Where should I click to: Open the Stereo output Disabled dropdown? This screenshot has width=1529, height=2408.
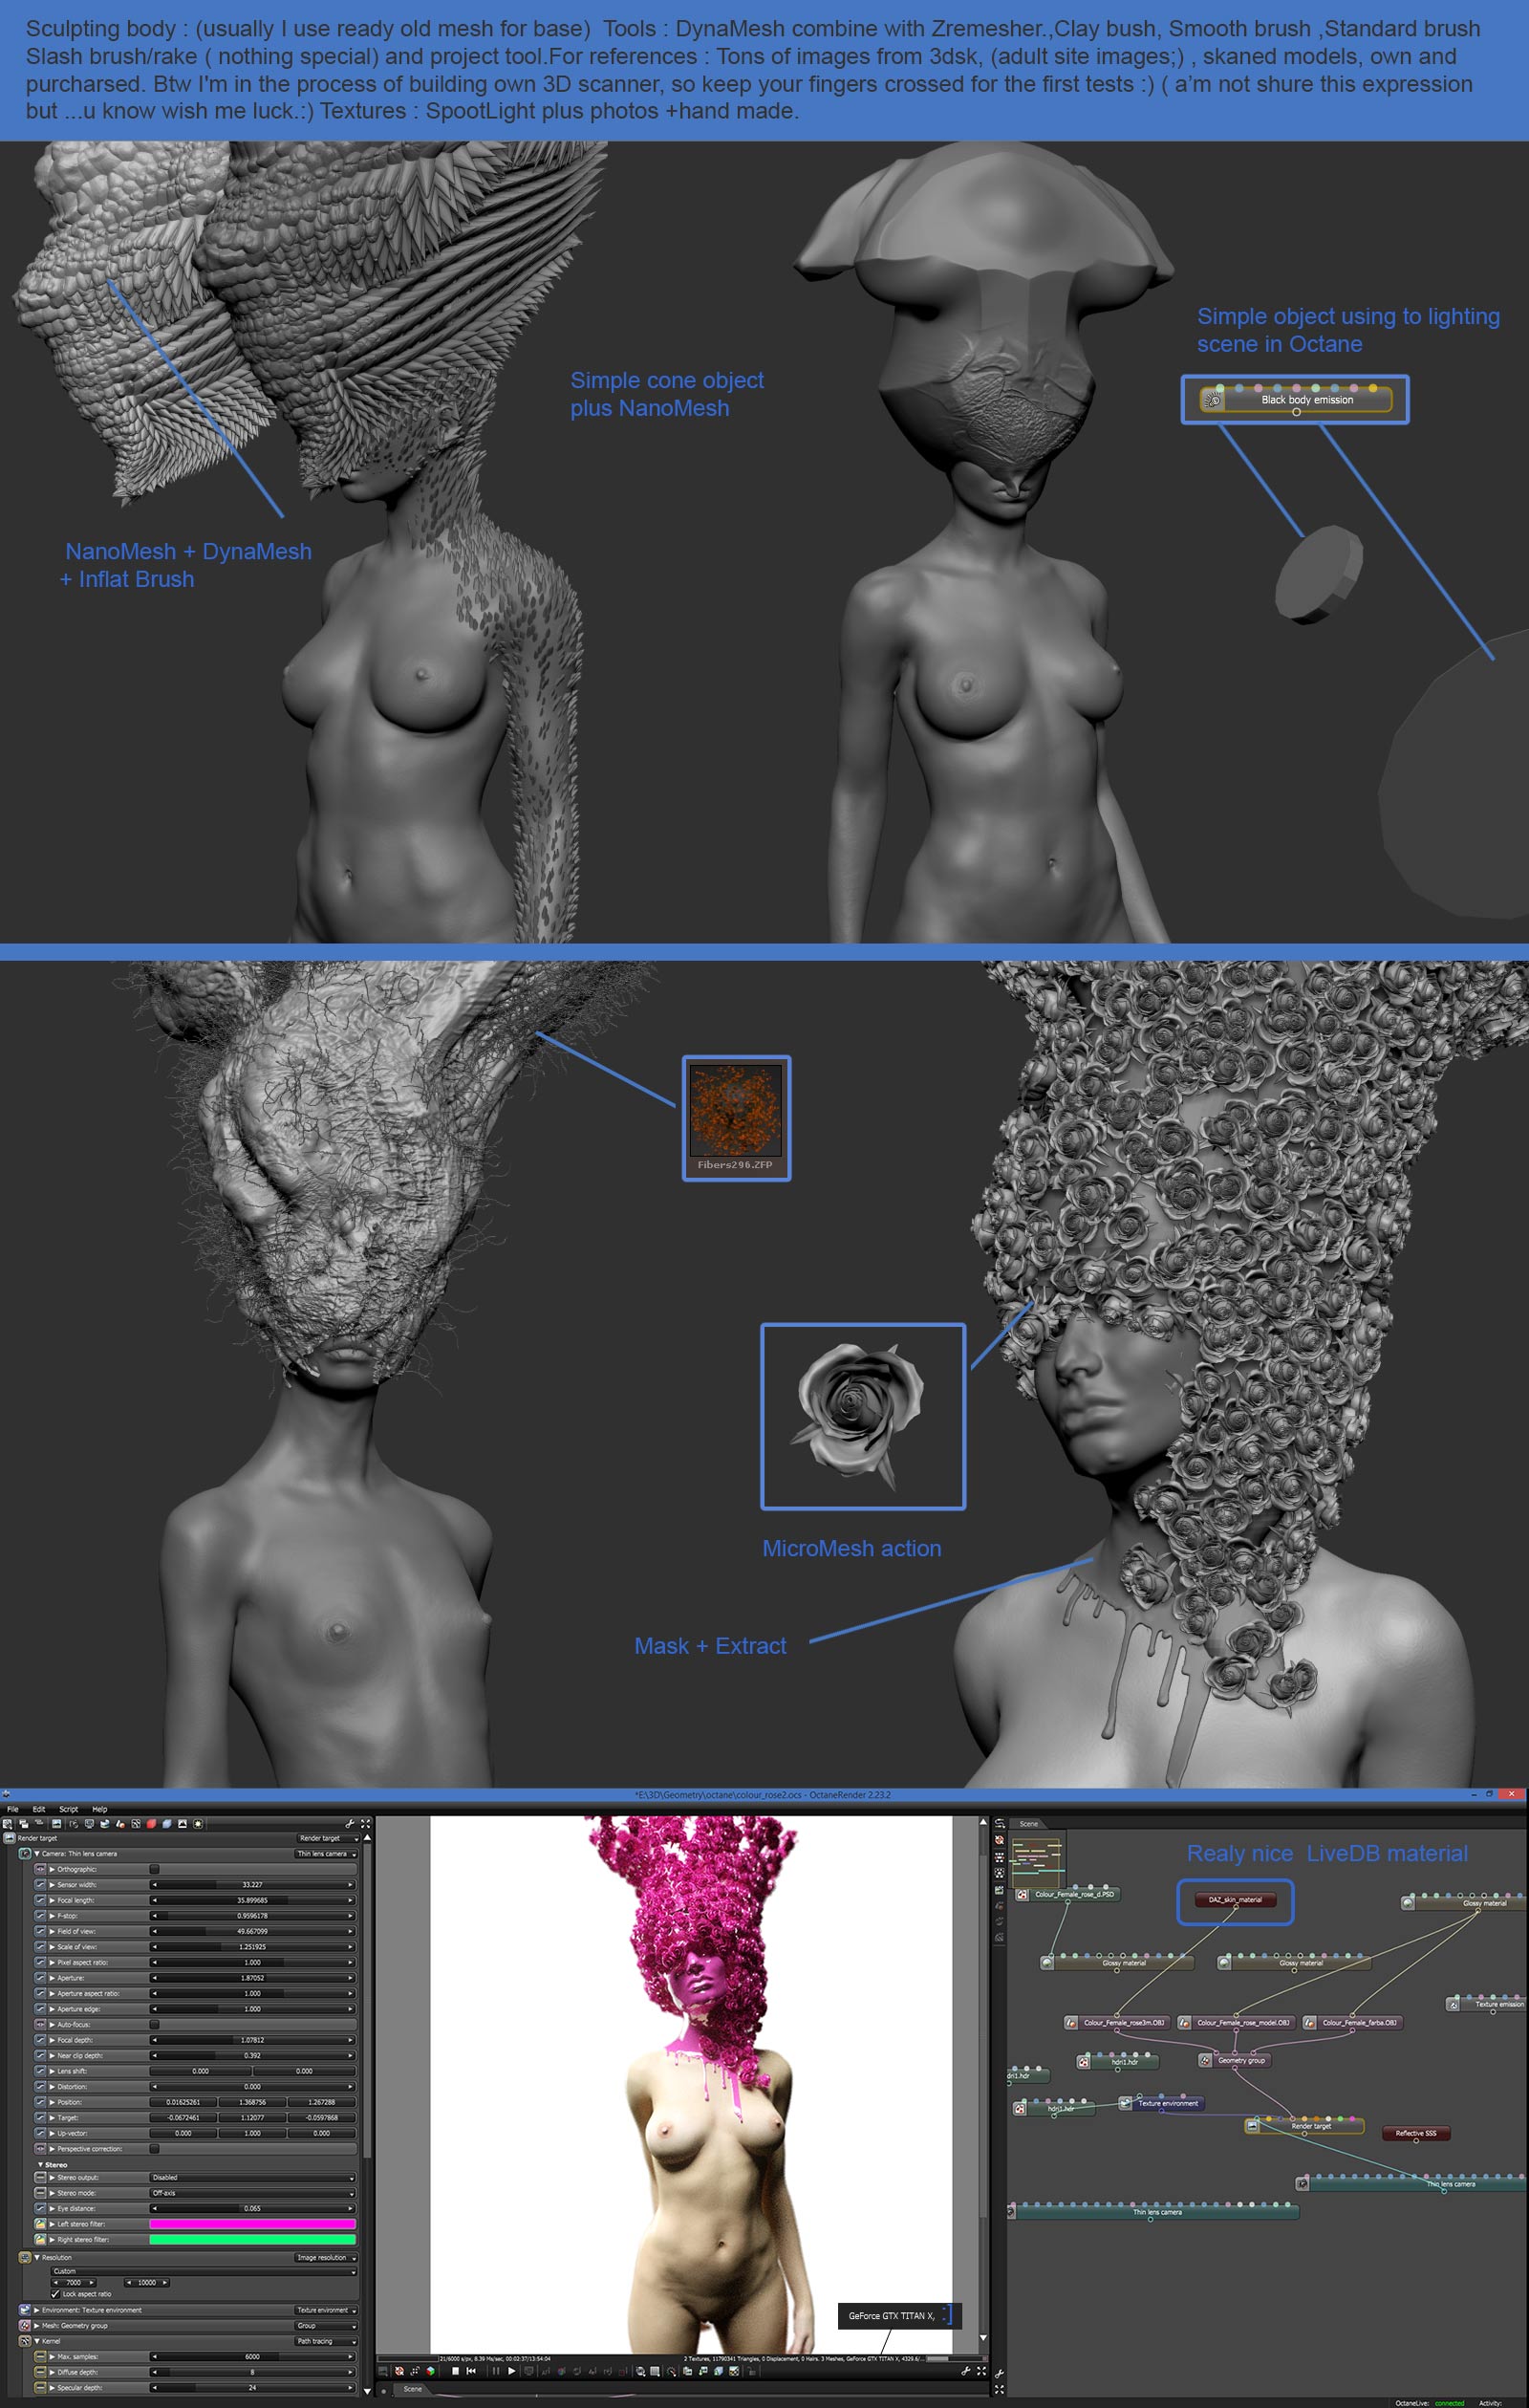[x=252, y=2177]
